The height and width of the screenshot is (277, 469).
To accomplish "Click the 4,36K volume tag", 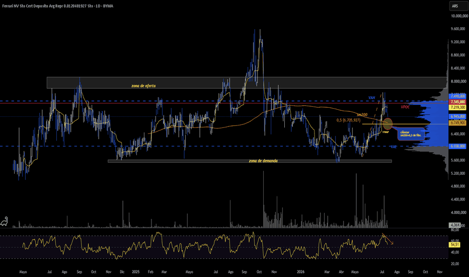I will pyautogui.click(x=455, y=225).
